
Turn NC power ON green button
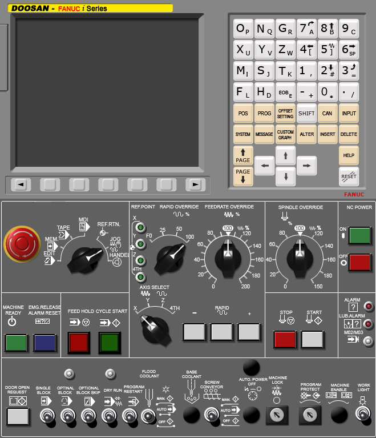(359, 235)
